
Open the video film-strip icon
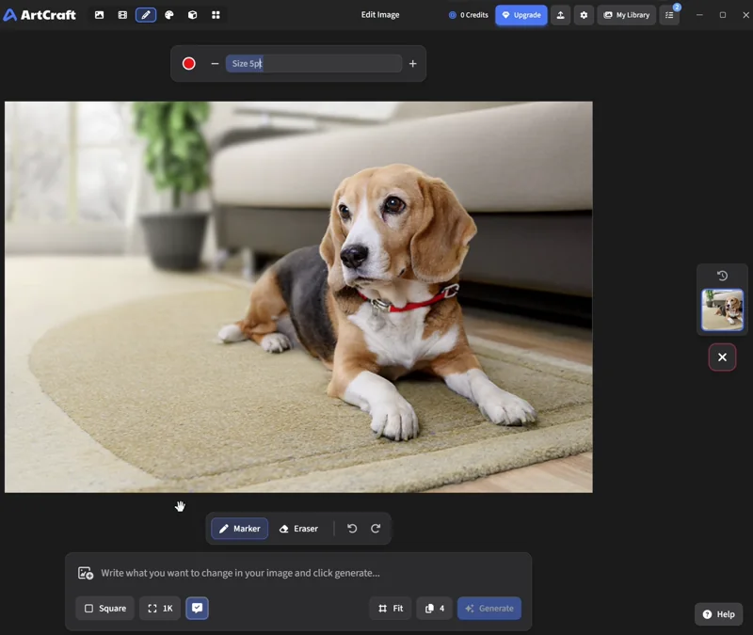click(x=122, y=15)
